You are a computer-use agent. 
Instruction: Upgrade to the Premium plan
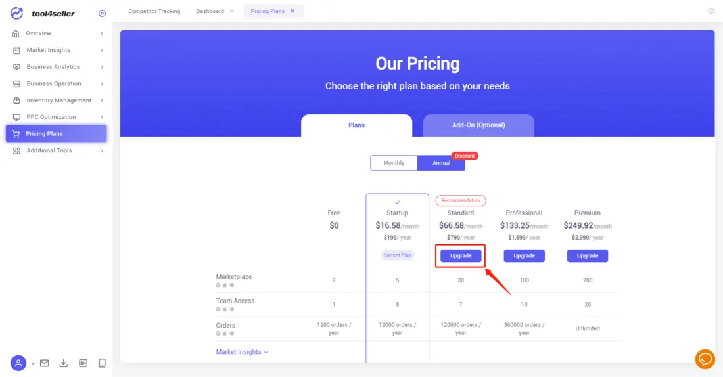click(x=588, y=255)
